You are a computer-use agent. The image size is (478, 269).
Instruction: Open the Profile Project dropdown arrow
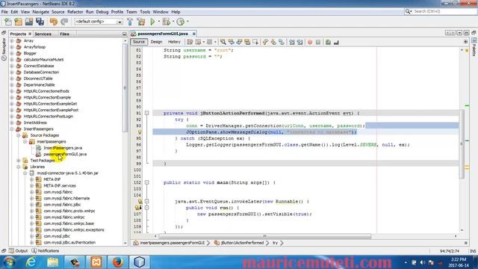(187, 22)
